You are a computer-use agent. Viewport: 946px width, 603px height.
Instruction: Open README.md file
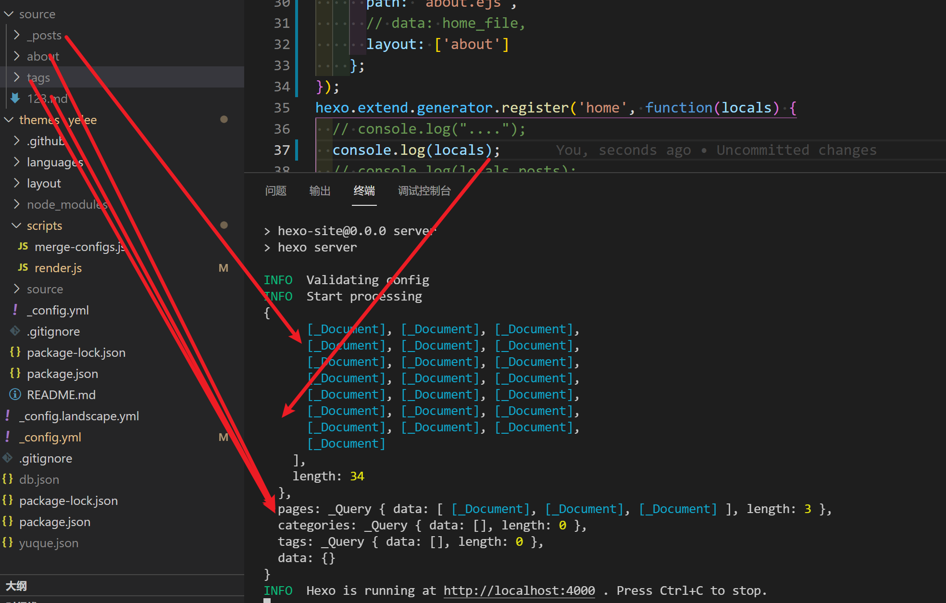click(61, 395)
